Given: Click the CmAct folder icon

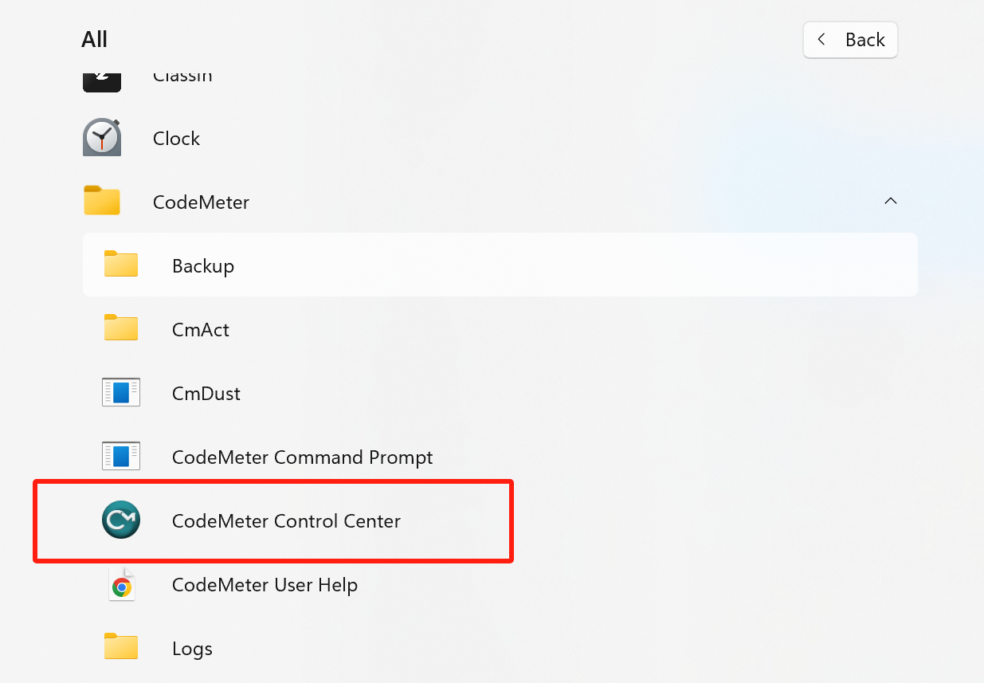Looking at the screenshot, I should point(120,328).
